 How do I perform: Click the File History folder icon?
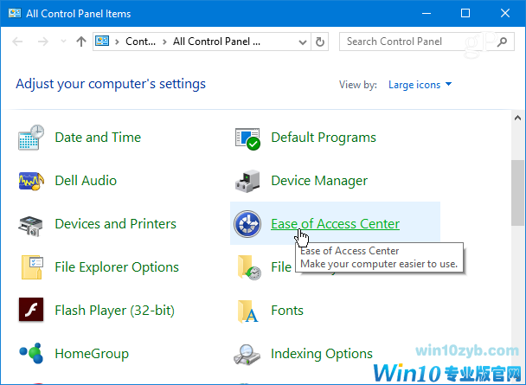pos(249,267)
